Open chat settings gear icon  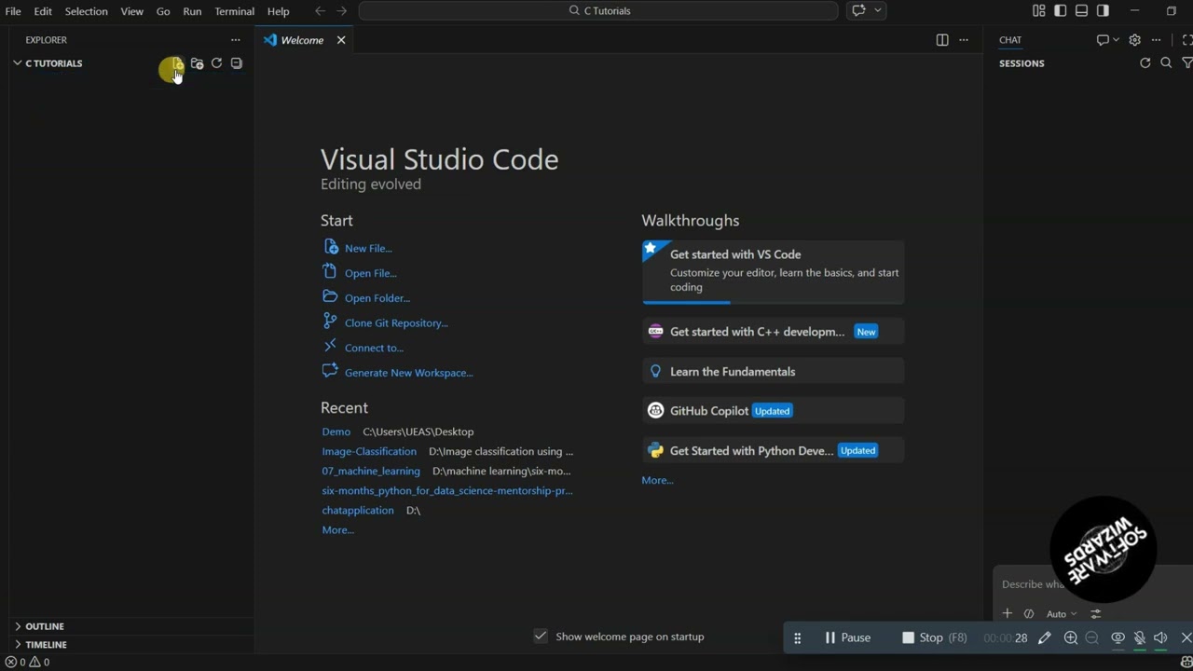point(1134,40)
